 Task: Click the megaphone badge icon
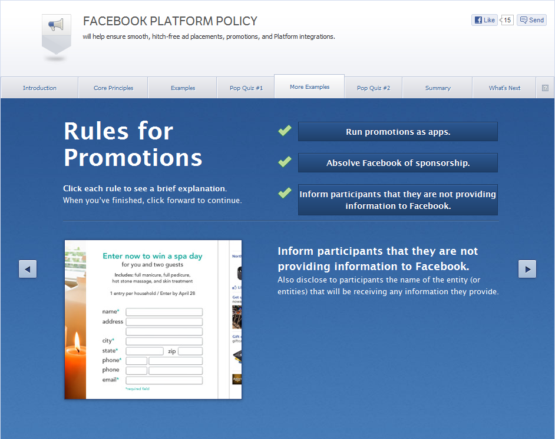tap(57, 35)
